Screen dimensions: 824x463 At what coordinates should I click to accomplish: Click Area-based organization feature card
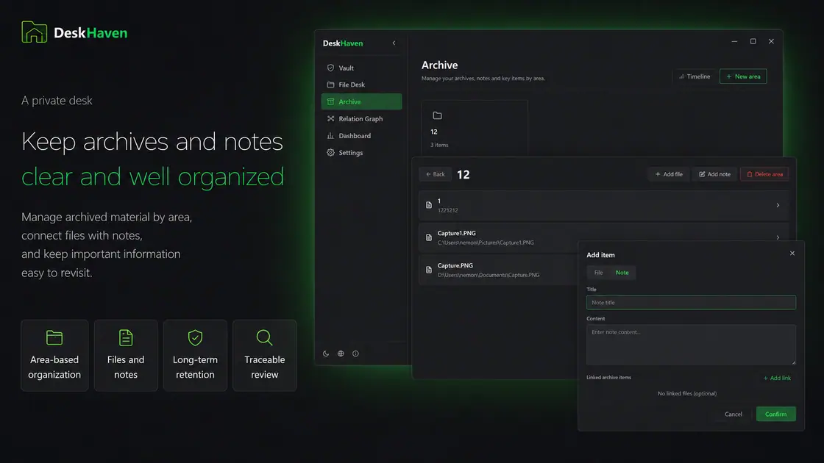point(54,356)
